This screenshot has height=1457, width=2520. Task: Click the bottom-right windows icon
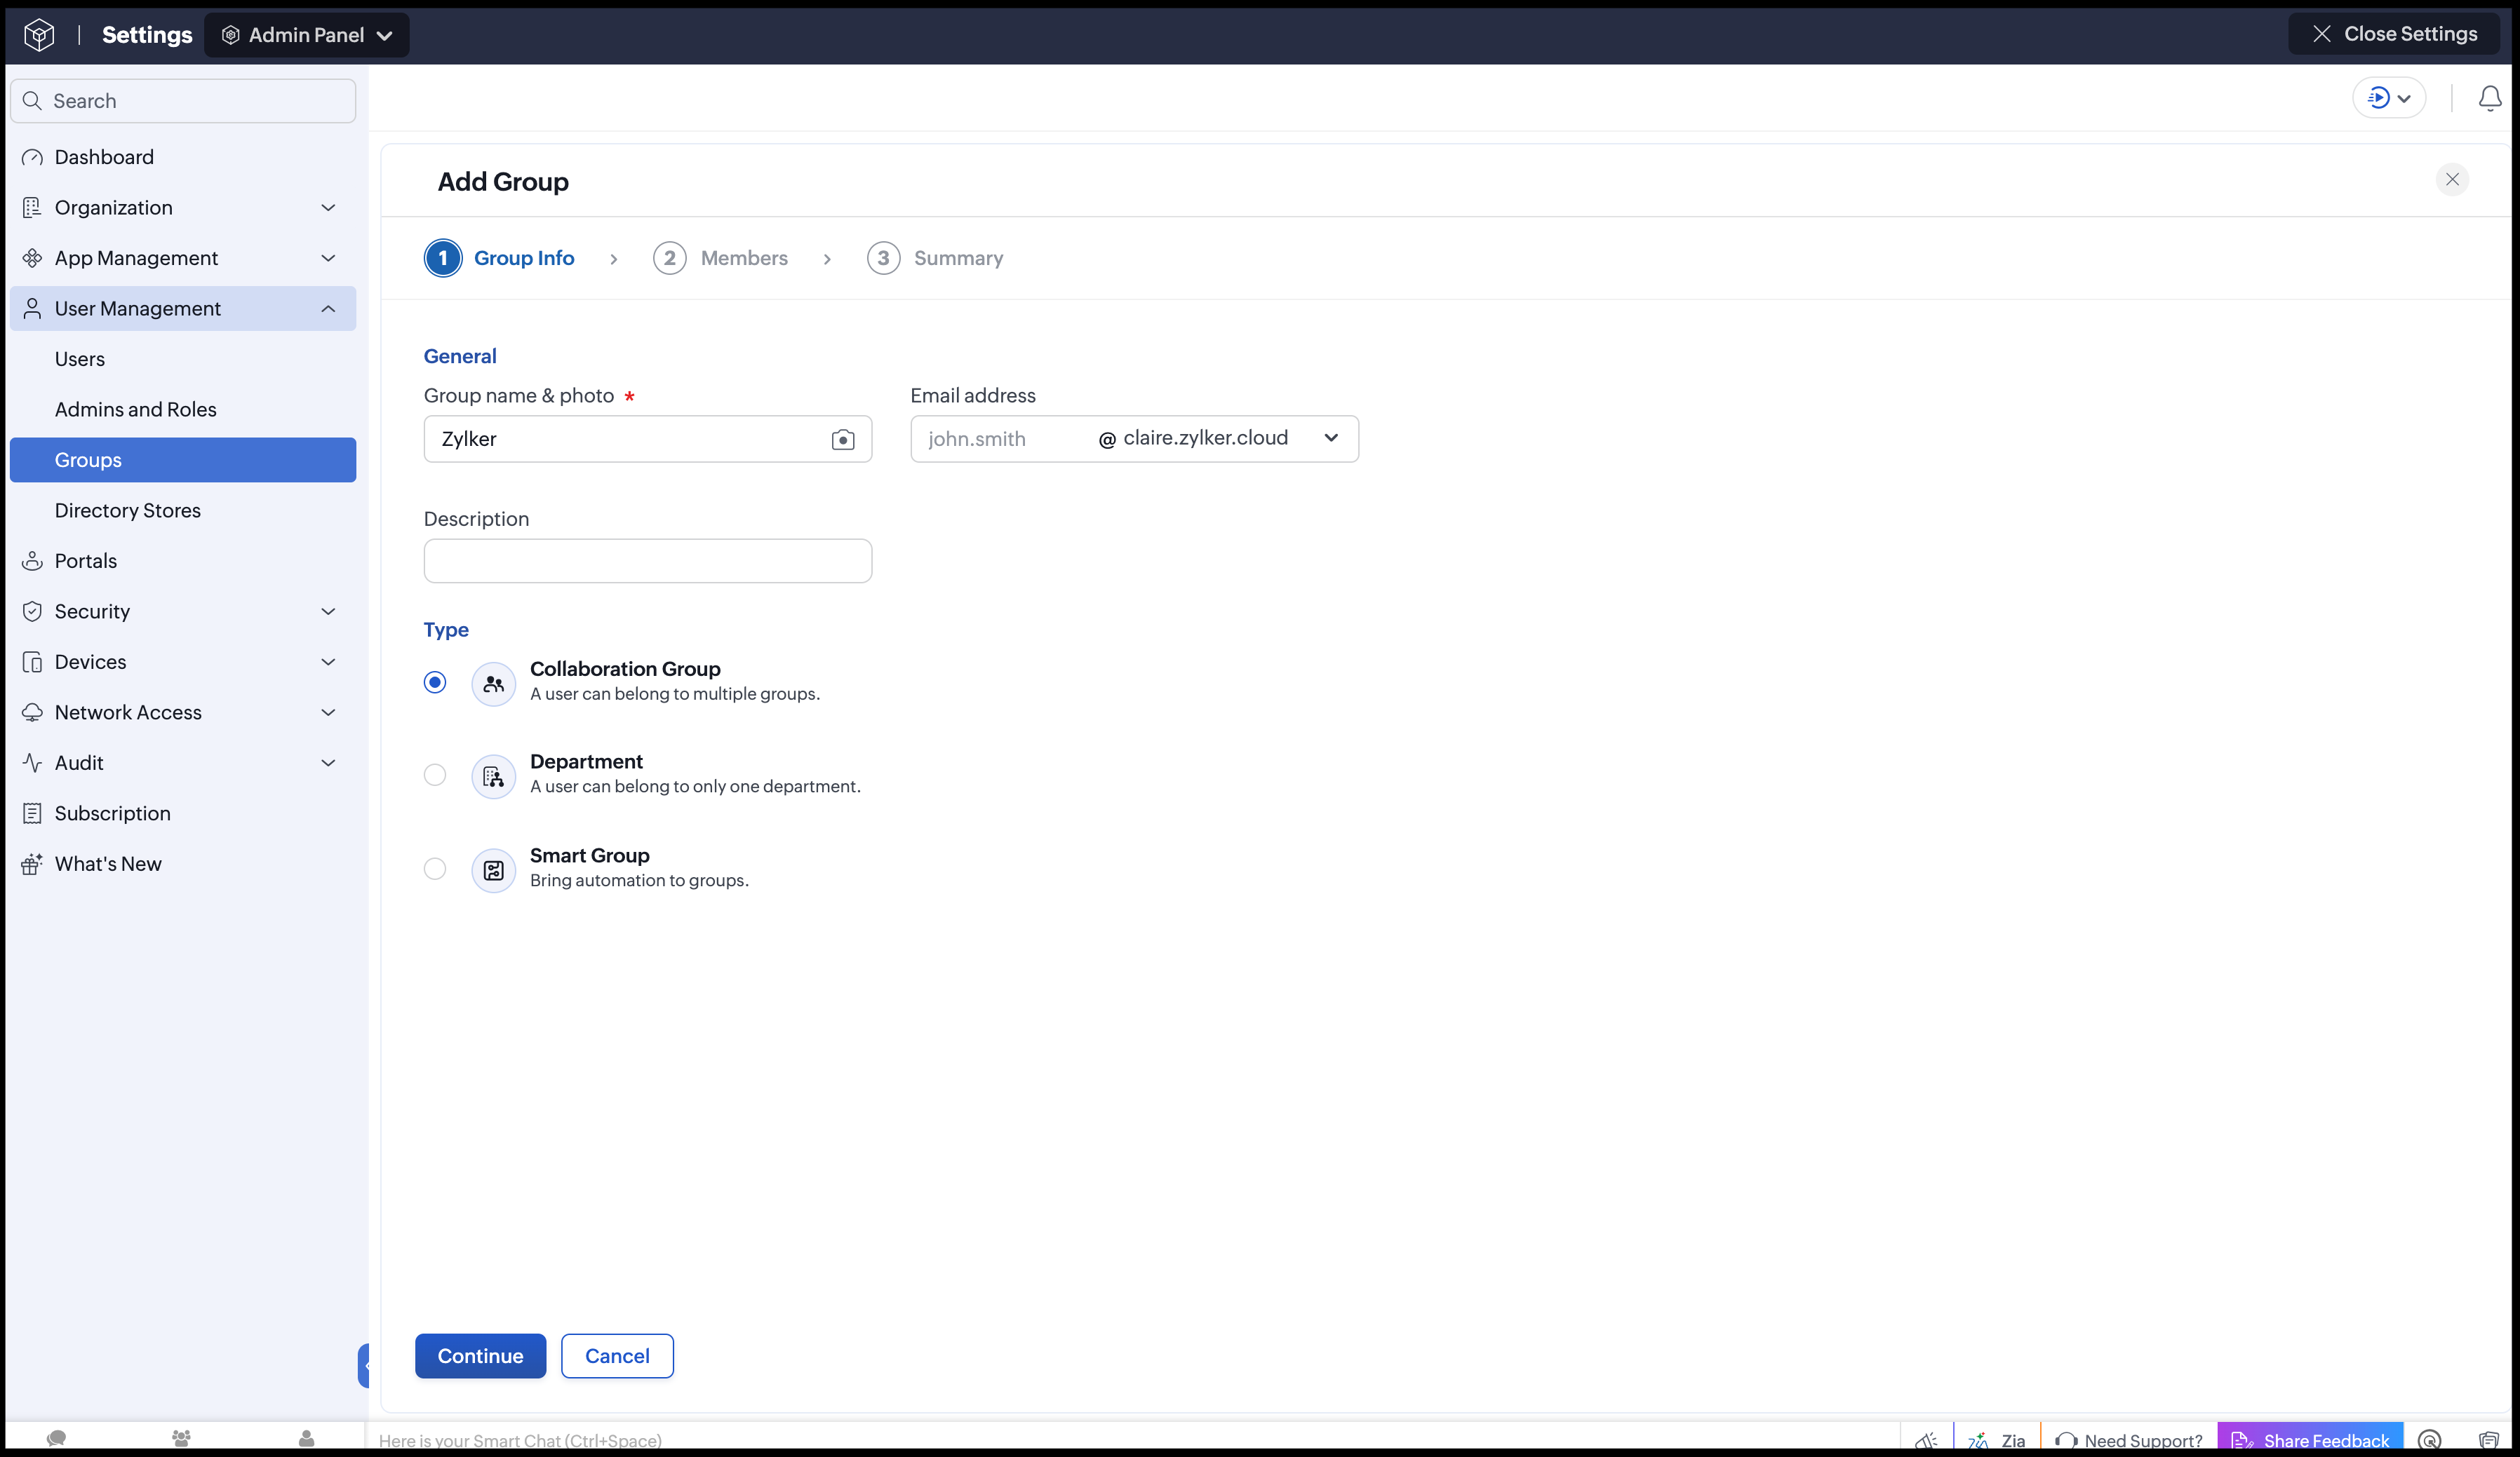(2489, 1440)
